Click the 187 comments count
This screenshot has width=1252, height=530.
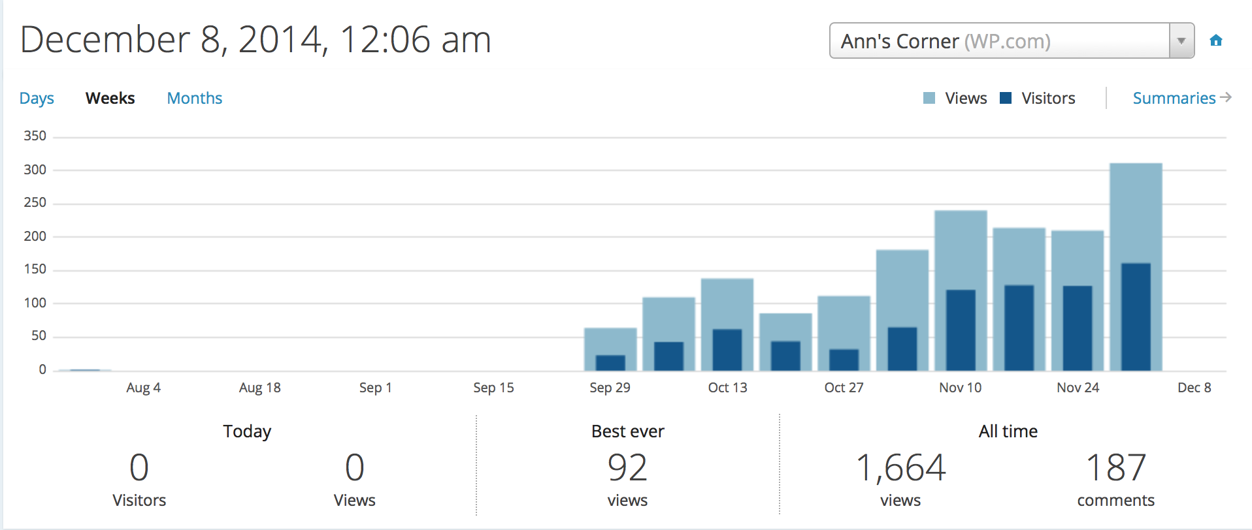1115,467
